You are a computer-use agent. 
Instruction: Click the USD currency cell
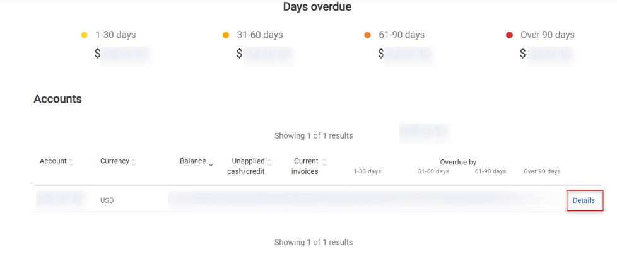tap(107, 200)
